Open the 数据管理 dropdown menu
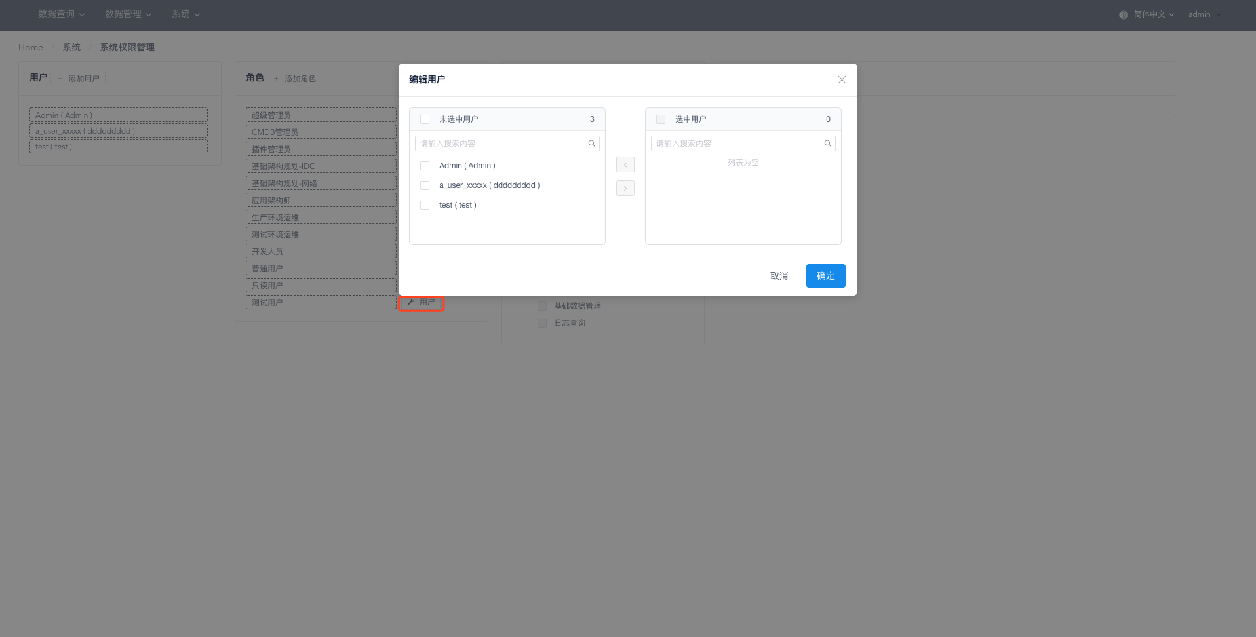Viewport: 1256px width, 637px height. coord(128,14)
